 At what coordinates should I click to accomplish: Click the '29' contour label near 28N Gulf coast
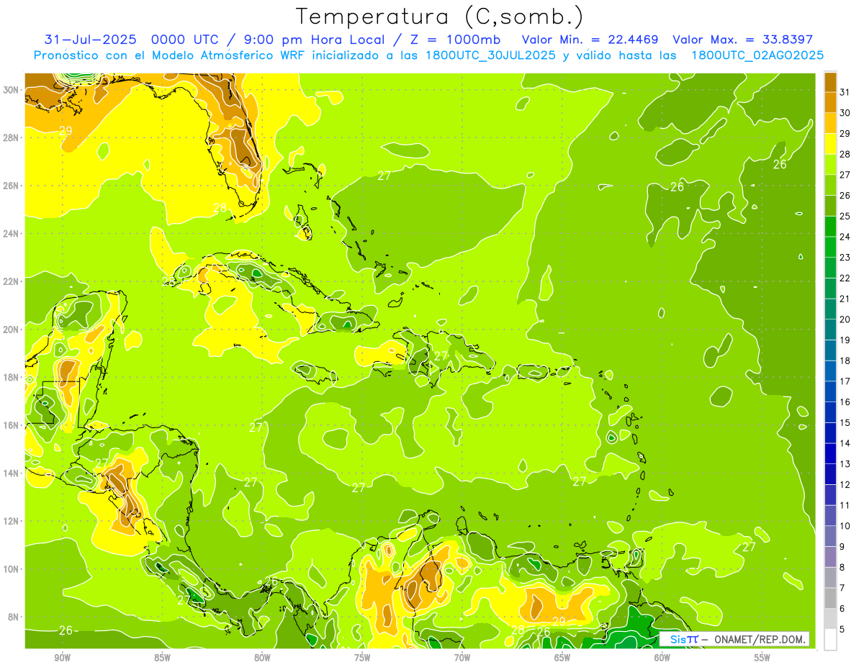tap(66, 131)
